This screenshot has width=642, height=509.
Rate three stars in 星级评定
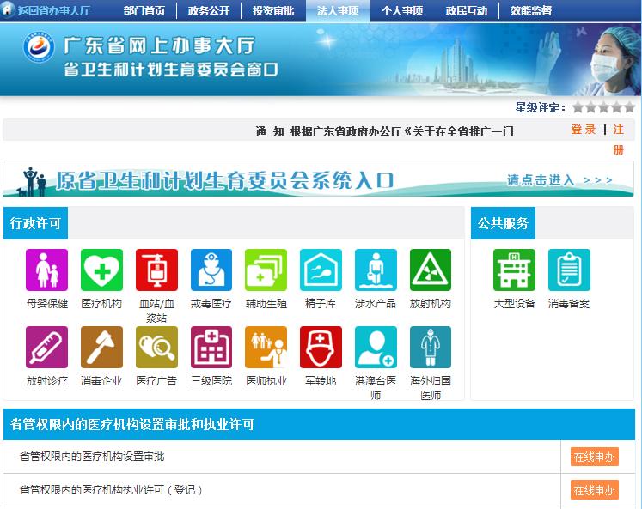(603, 107)
